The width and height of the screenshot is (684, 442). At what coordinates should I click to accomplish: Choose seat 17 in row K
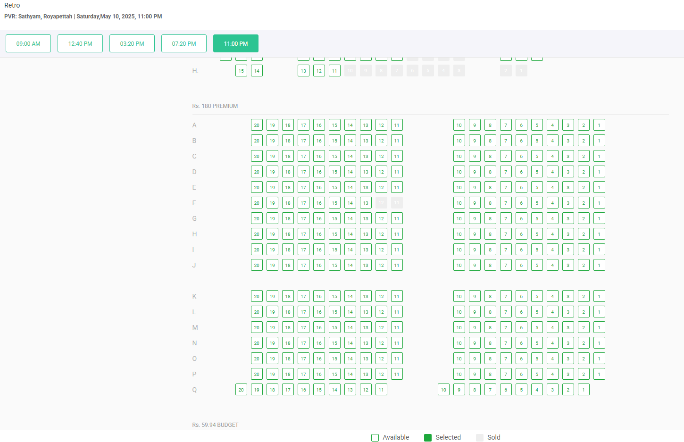(x=303, y=296)
